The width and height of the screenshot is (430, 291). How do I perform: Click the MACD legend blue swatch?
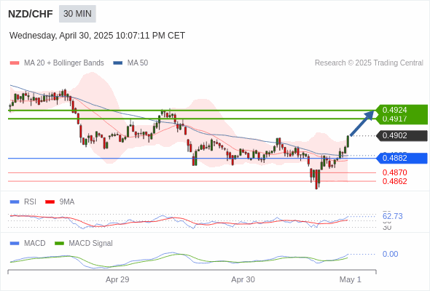(x=15, y=244)
